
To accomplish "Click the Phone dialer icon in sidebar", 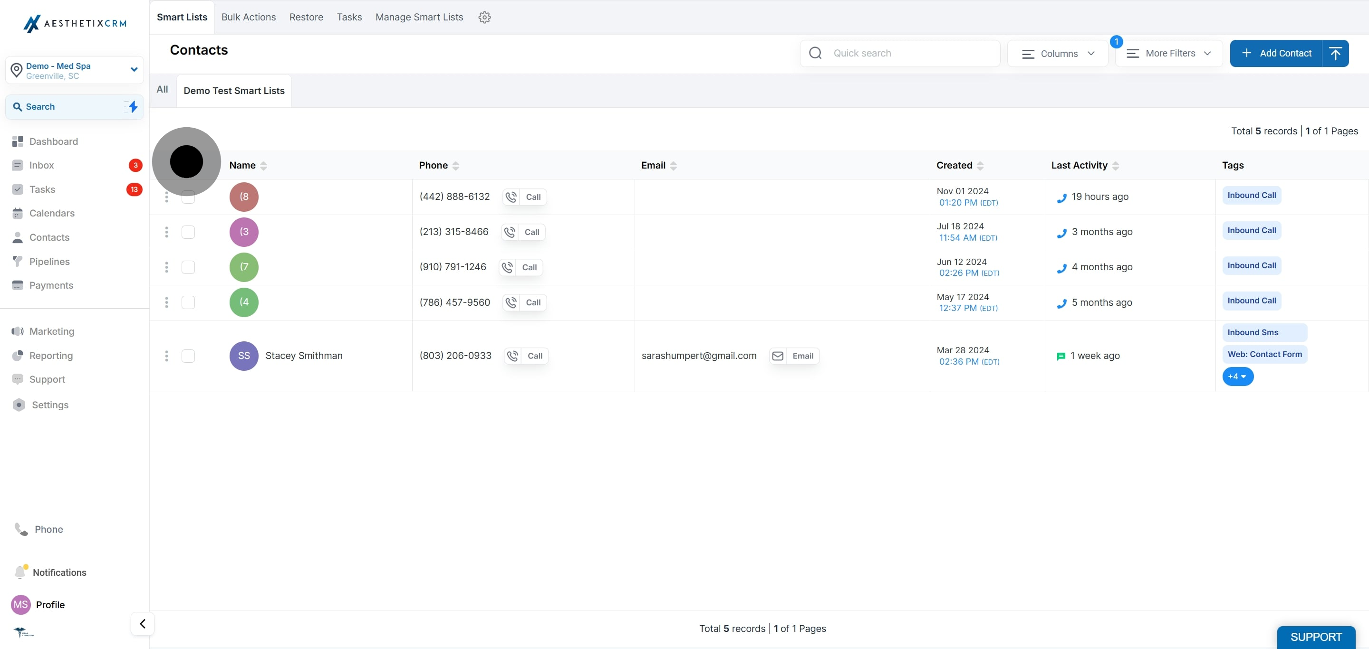I will point(21,529).
